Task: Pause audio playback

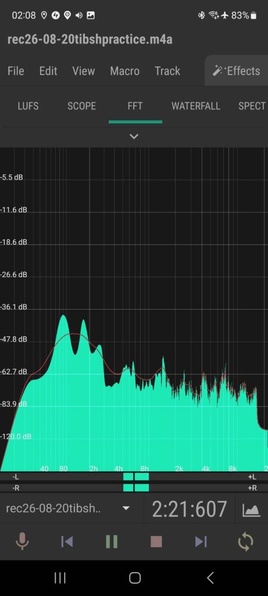Action: [112, 541]
